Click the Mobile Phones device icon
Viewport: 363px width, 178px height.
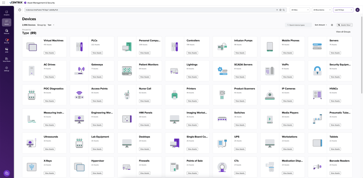coord(270,46)
